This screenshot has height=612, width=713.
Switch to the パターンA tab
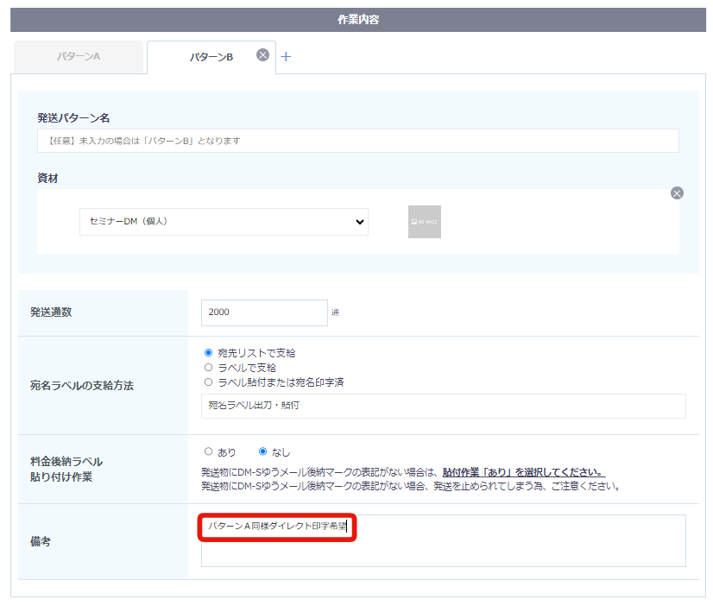point(79,56)
